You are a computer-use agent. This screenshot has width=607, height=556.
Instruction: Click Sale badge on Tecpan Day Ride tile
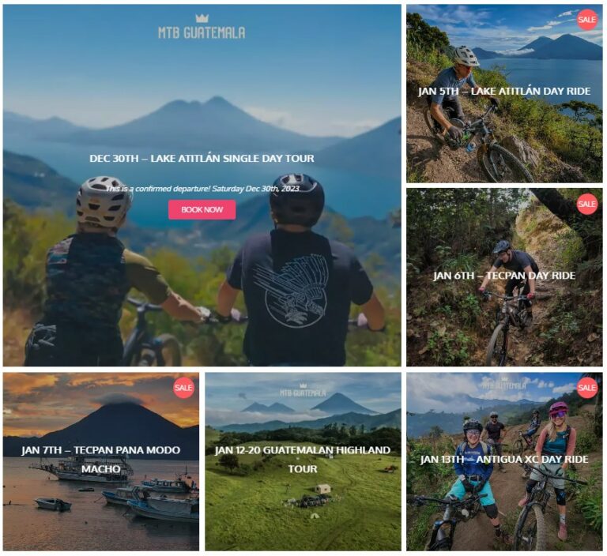click(587, 204)
